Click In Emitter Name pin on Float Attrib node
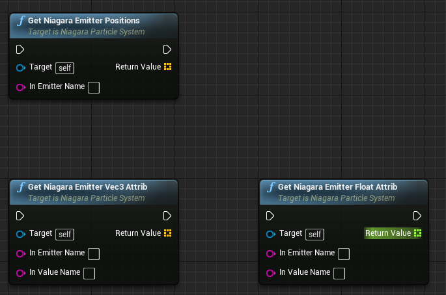The height and width of the screenshot is (295, 446). point(271,253)
